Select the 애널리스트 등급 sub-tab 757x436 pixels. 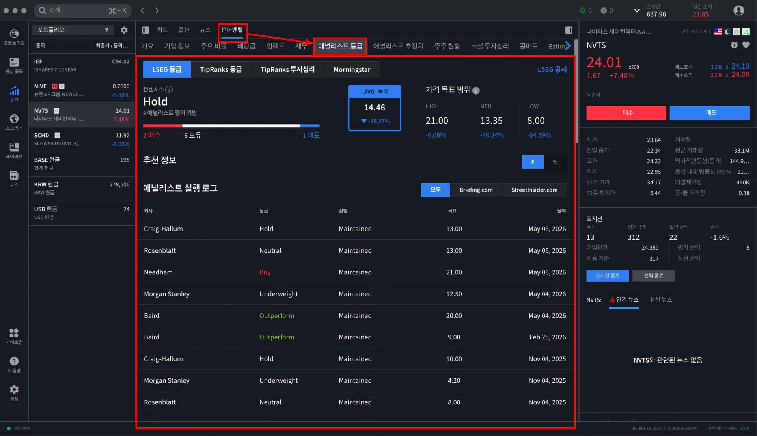(340, 46)
